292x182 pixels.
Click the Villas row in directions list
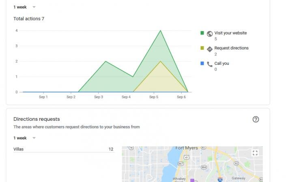pyautogui.click(x=64, y=149)
